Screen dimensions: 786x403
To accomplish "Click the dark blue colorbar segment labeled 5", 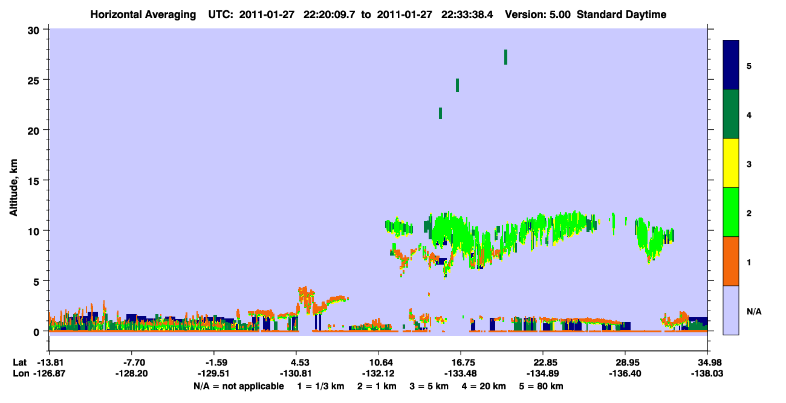I will click(x=731, y=65).
